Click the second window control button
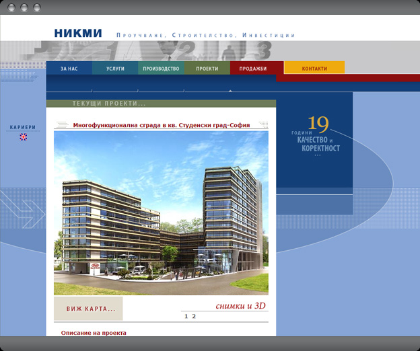This screenshot has width=420, height=351. [24, 7]
